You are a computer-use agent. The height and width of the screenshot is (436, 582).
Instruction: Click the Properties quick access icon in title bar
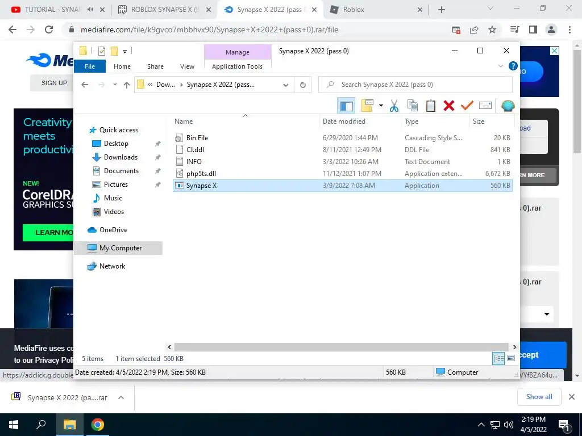point(101,51)
